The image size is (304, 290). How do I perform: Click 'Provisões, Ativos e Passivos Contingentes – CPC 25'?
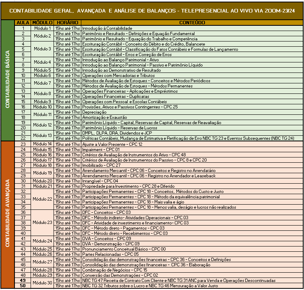tap(192, 107)
